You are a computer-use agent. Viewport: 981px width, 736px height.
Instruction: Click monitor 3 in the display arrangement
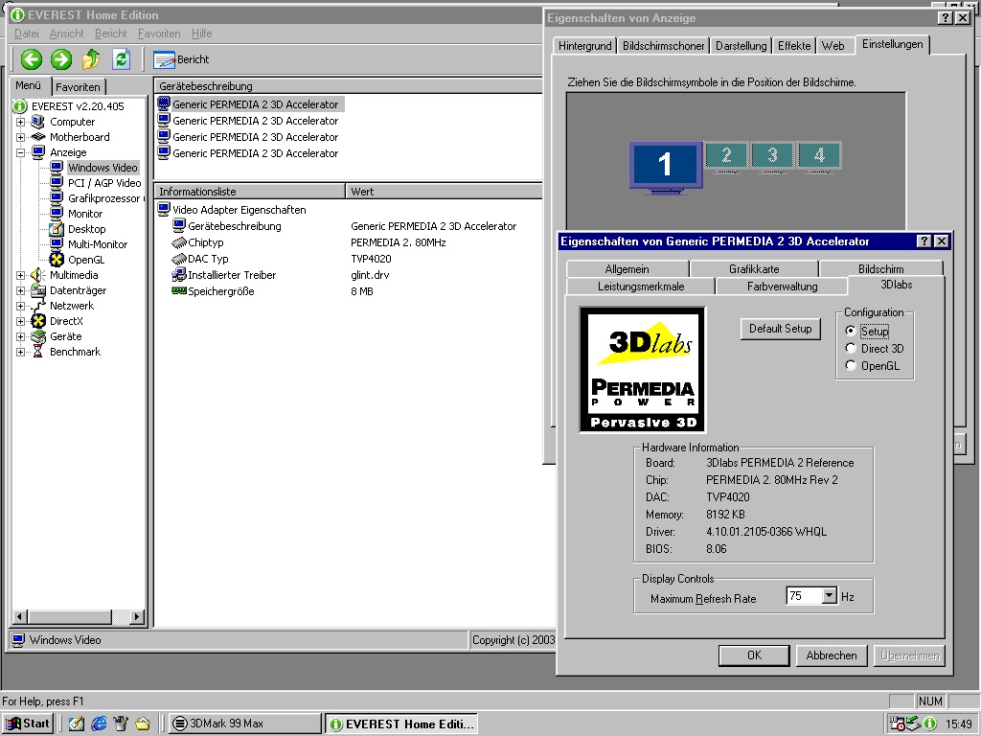772,156
